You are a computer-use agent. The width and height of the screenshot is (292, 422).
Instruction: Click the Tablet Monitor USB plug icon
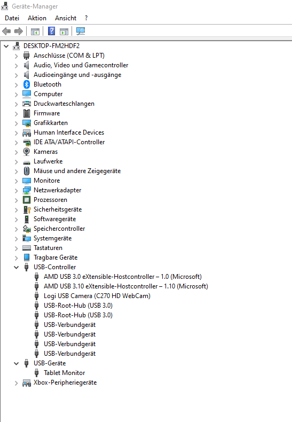[37, 373]
